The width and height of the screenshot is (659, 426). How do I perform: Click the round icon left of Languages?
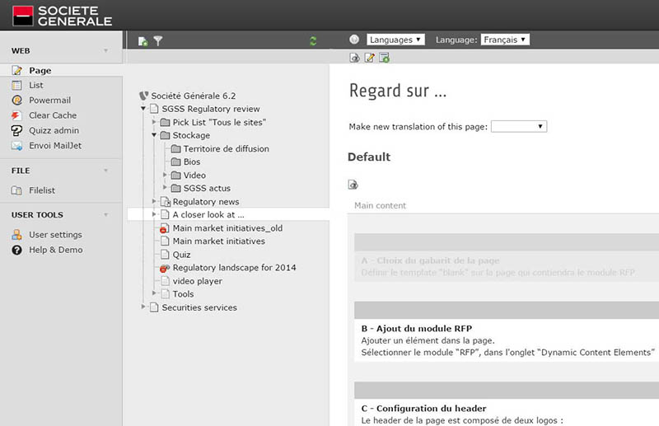tap(354, 40)
